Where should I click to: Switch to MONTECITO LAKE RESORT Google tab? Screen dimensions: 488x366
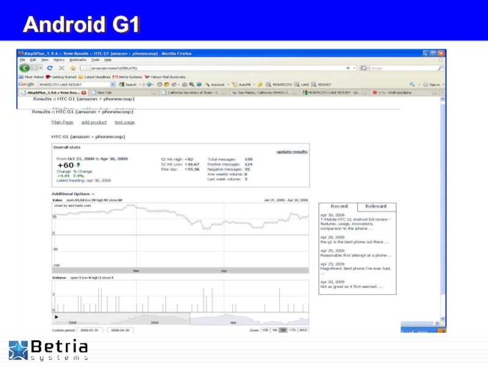(x=334, y=93)
